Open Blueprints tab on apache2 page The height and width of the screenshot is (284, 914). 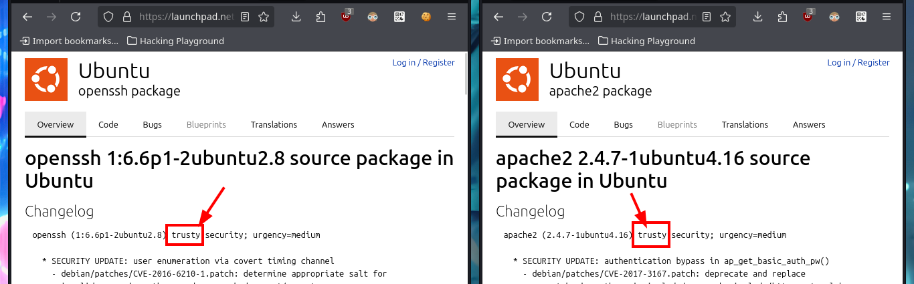677,124
